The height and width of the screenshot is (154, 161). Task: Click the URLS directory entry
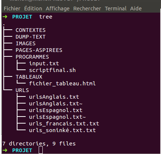click(x=22, y=90)
